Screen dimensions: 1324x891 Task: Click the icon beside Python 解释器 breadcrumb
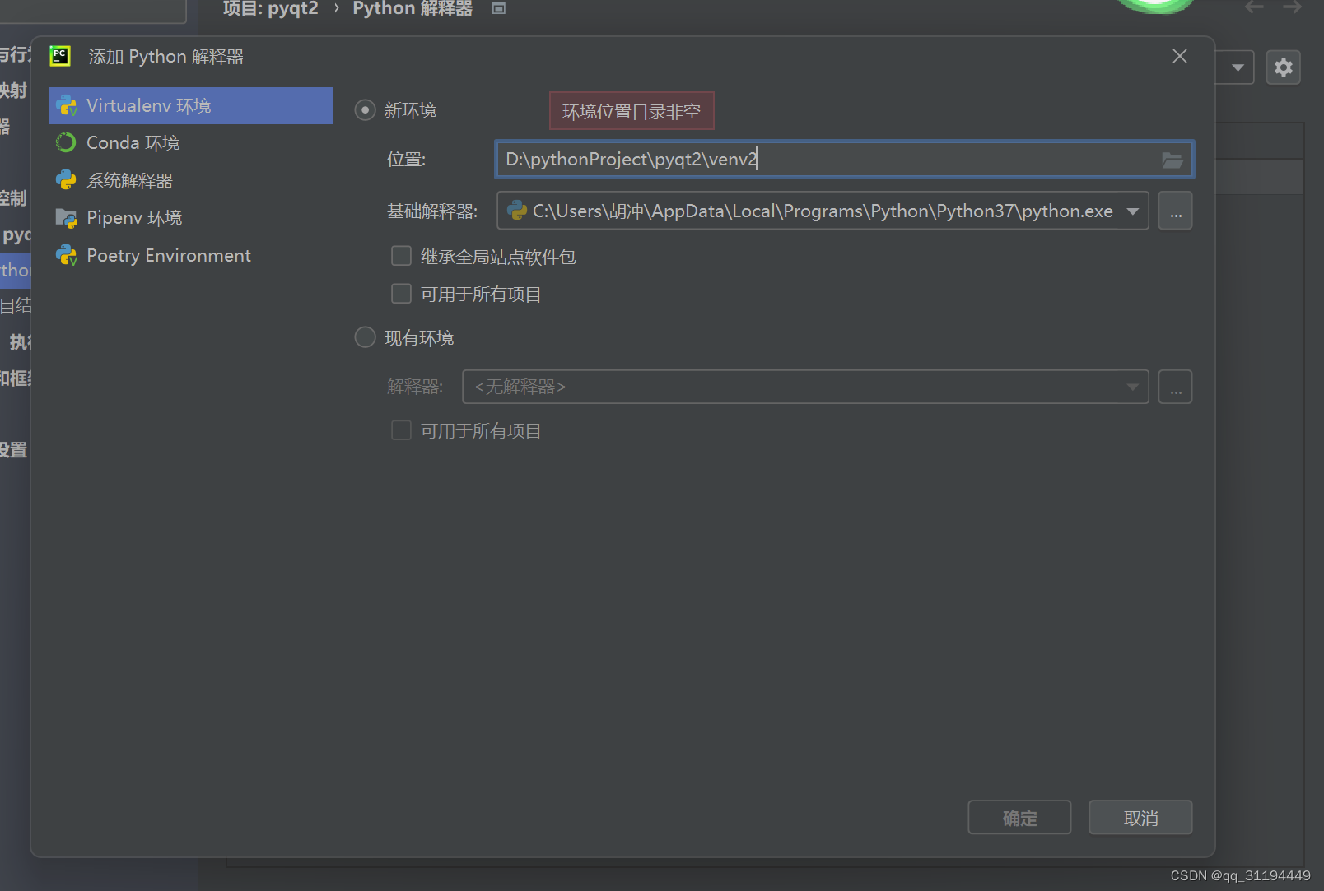pyautogui.click(x=498, y=8)
